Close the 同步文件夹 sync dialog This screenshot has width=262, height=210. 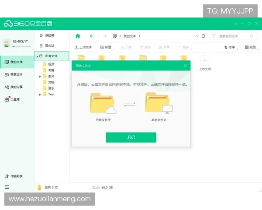pos(185,66)
